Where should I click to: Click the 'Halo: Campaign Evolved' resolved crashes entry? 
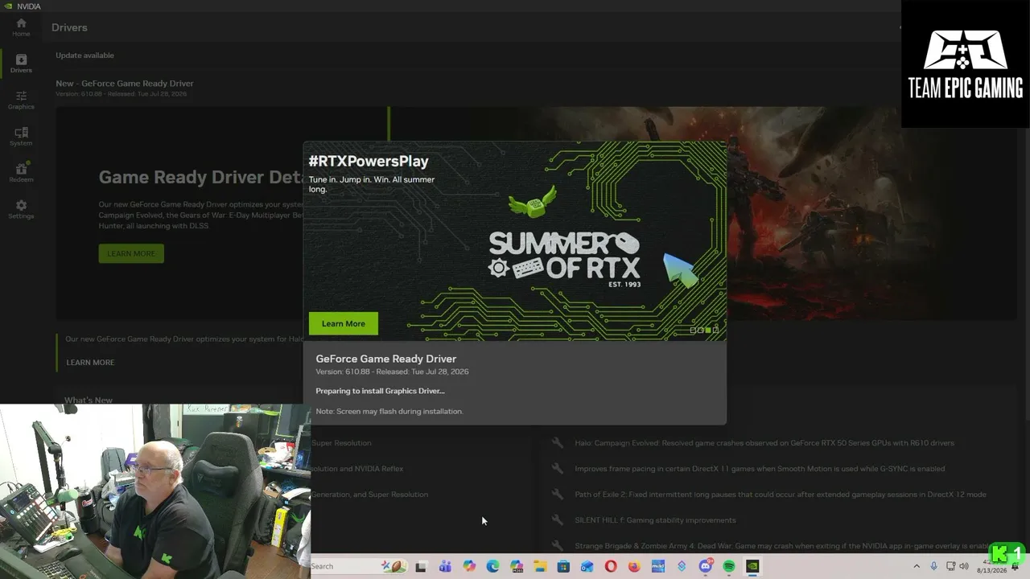[x=764, y=443]
